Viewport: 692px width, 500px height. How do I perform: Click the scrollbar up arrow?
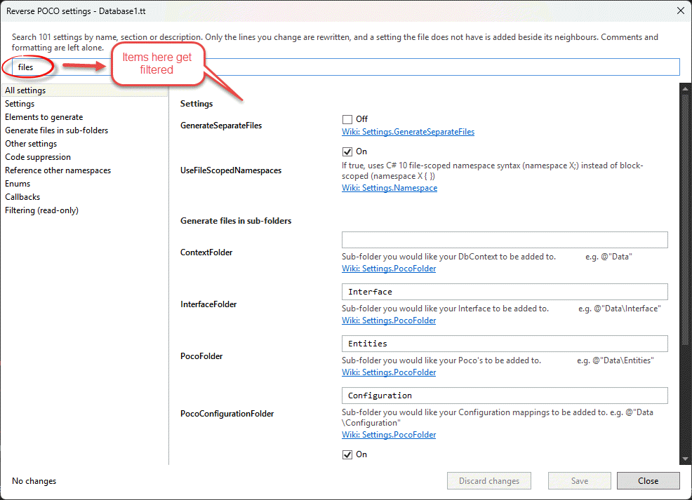tap(685, 88)
